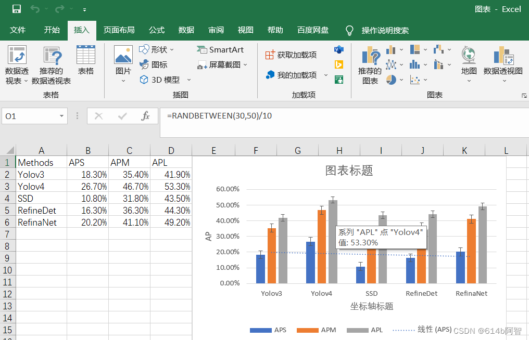529x340 pixels.
Task: Select cell A2 containing Yolov3
Action: point(41,175)
